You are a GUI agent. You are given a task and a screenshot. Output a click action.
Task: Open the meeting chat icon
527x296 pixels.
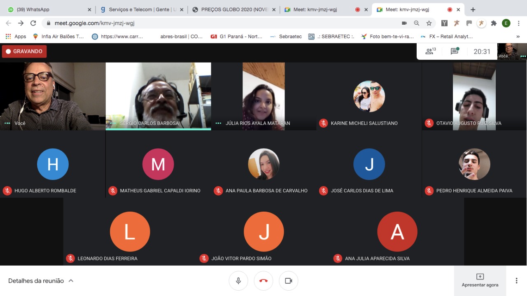click(x=455, y=51)
